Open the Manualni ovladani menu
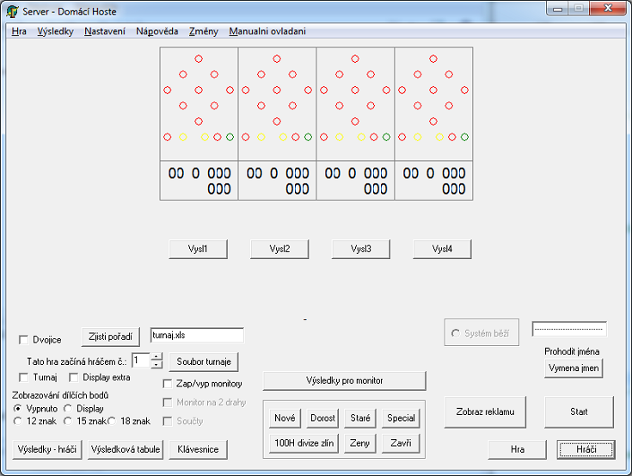This screenshot has width=632, height=476. pyautogui.click(x=267, y=31)
